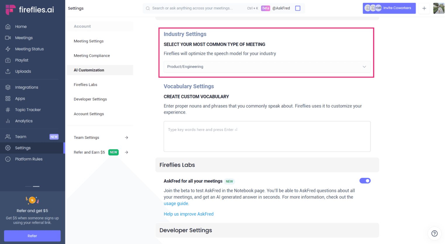Check the checkbox next to AskFred search
This screenshot has height=244, width=445.
(298, 8)
